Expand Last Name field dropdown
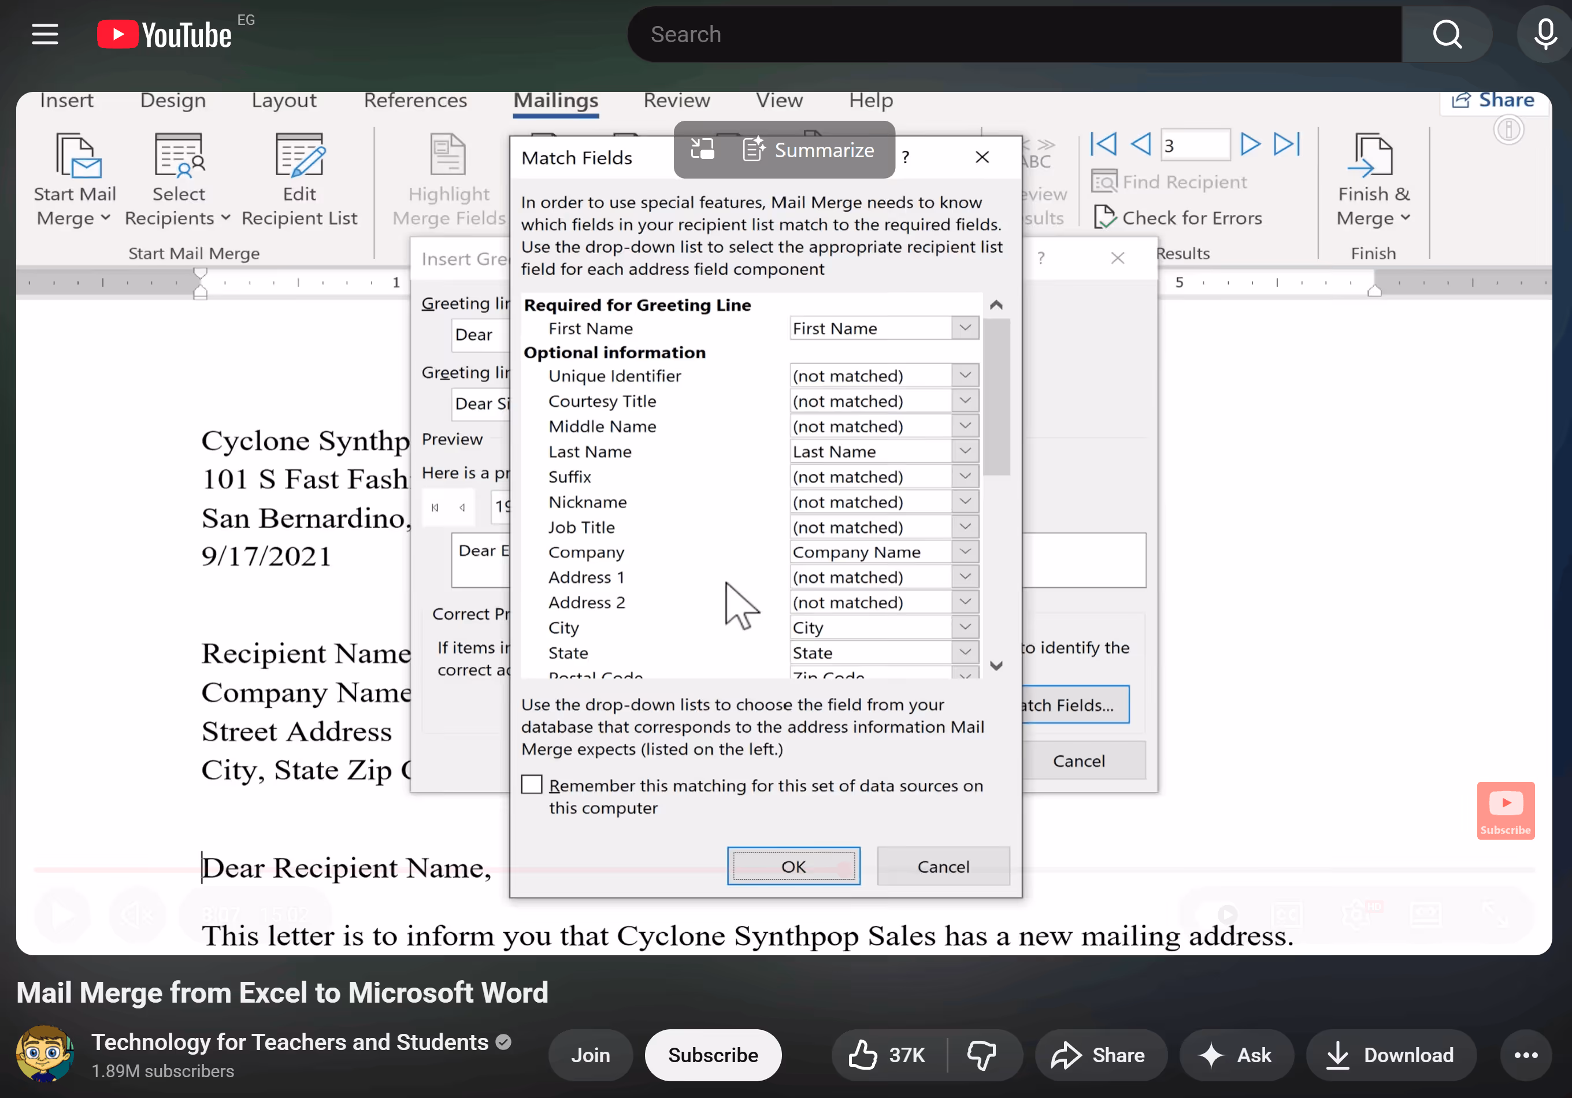The height and width of the screenshot is (1098, 1572). click(965, 451)
